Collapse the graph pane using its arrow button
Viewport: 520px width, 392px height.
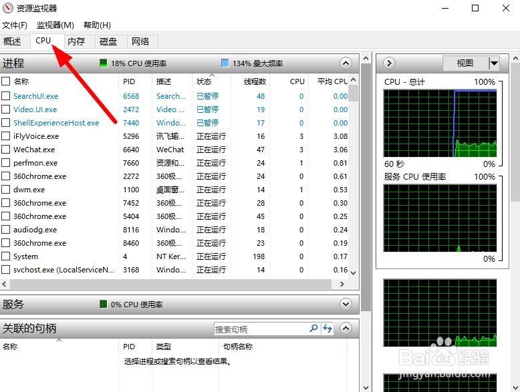(389, 63)
